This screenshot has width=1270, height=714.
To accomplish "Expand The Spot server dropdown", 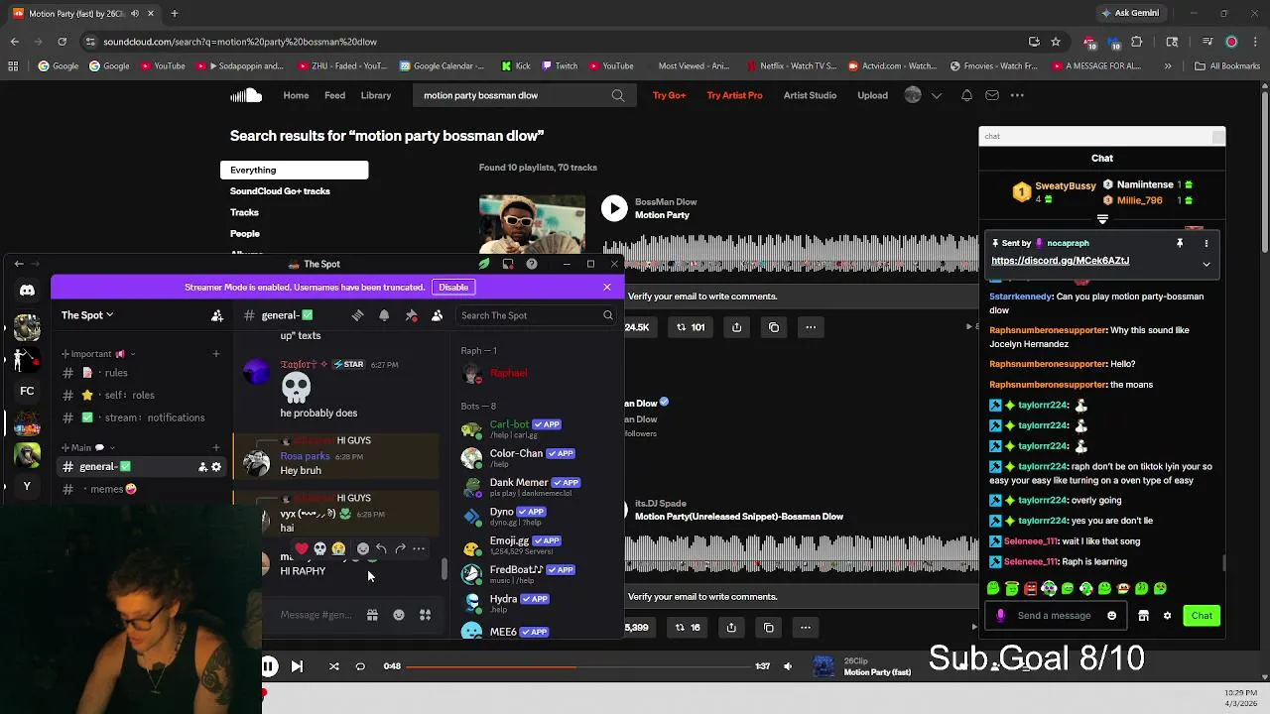I will 87,315.
